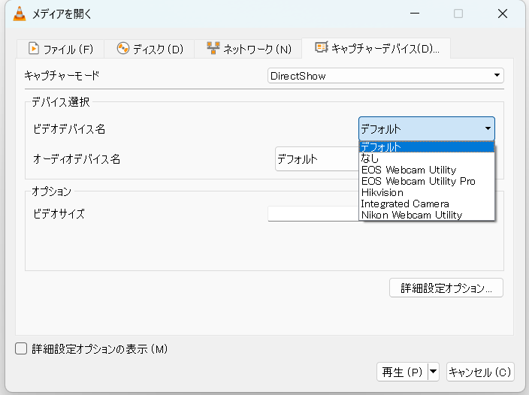This screenshot has height=395, width=529.
Task: Click the VLC cone icon in title bar
Action: pyautogui.click(x=19, y=14)
